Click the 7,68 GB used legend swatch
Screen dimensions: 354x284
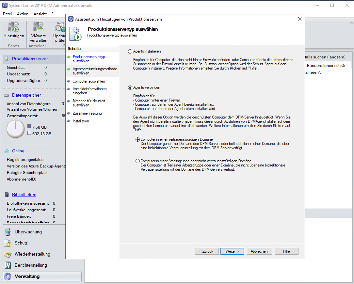coord(29,126)
